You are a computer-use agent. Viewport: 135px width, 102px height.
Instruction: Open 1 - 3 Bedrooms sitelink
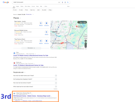17,101
